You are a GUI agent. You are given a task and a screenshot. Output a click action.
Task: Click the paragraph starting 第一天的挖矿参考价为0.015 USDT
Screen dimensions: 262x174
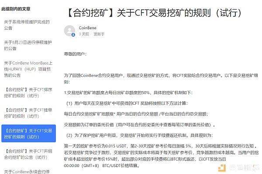click(162, 156)
